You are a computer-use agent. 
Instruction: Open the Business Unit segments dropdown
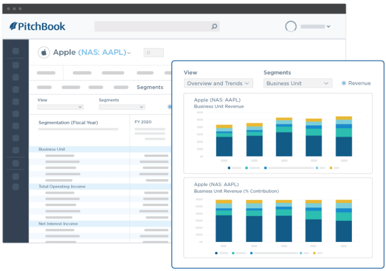point(298,83)
